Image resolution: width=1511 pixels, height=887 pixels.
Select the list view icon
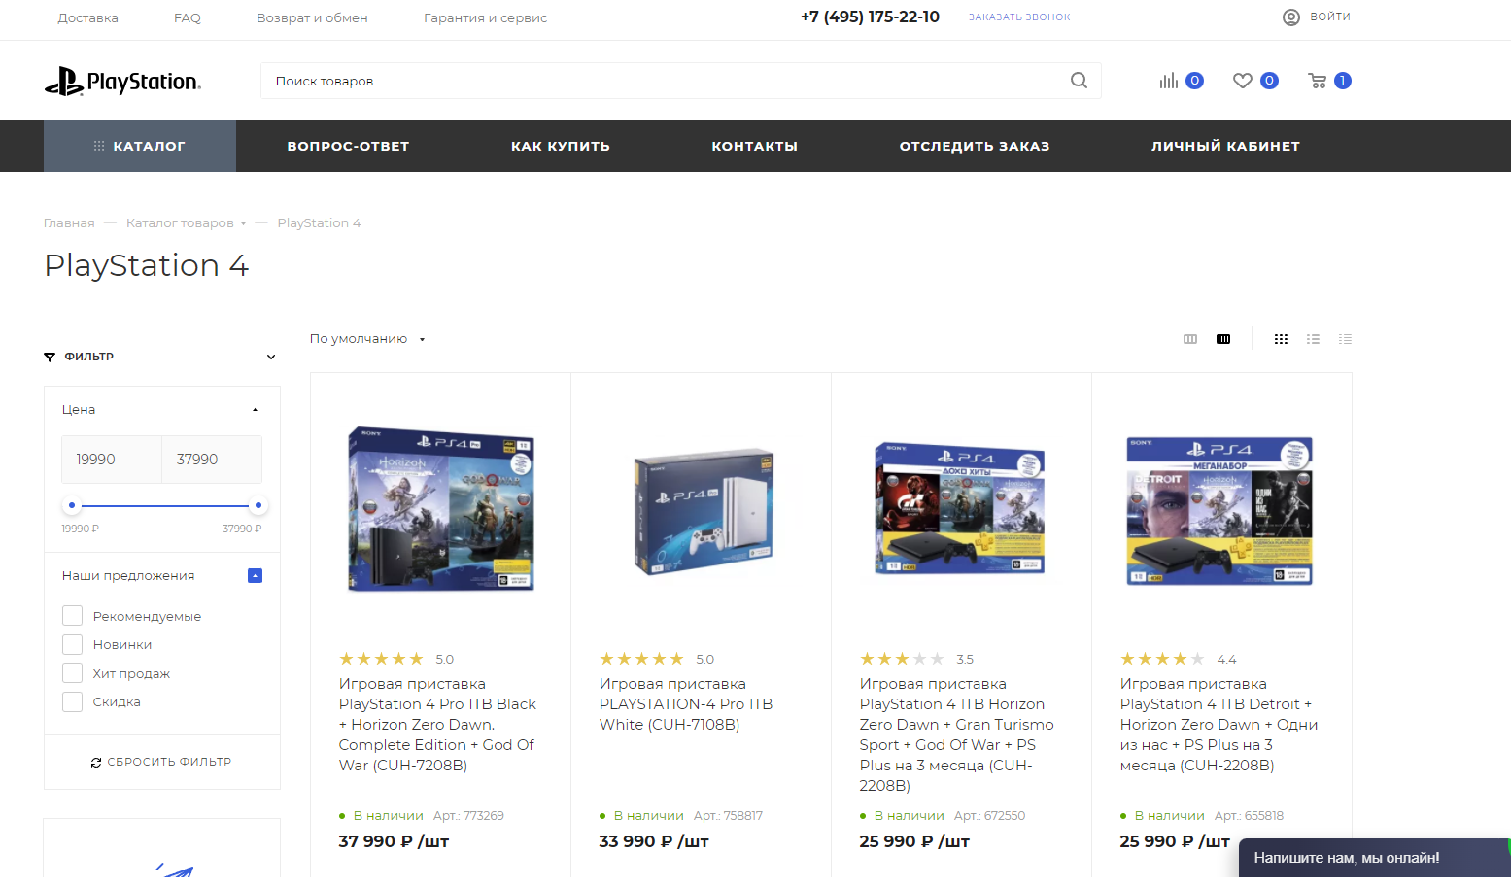coord(1313,339)
